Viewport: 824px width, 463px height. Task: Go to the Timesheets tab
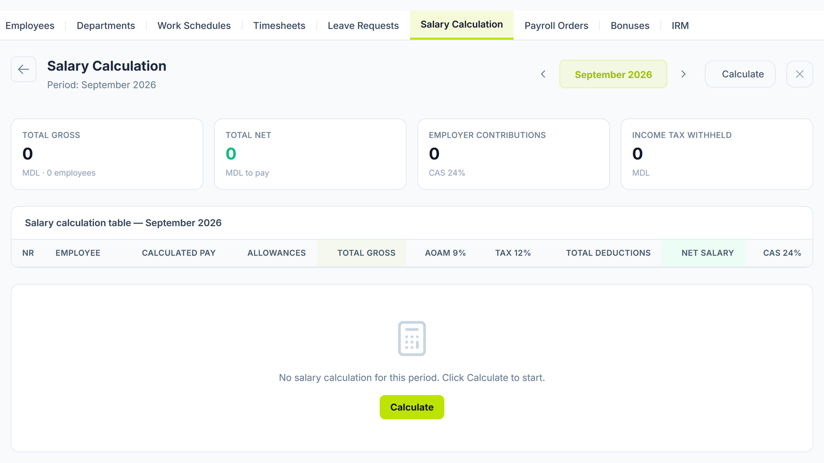[279, 26]
